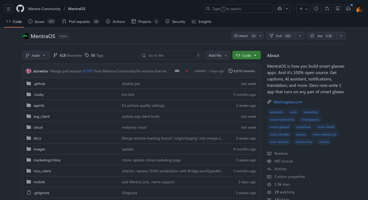Open the hamburger navigation menu

point(8,9)
